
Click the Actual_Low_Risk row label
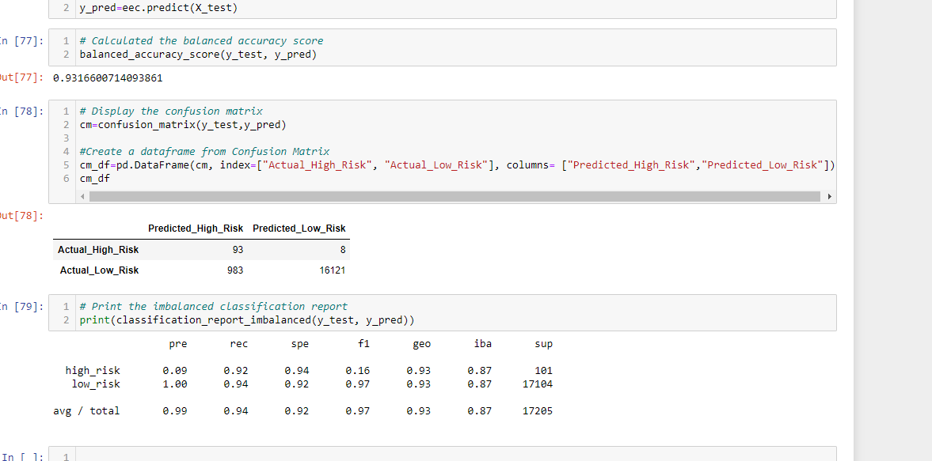tap(99, 270)
